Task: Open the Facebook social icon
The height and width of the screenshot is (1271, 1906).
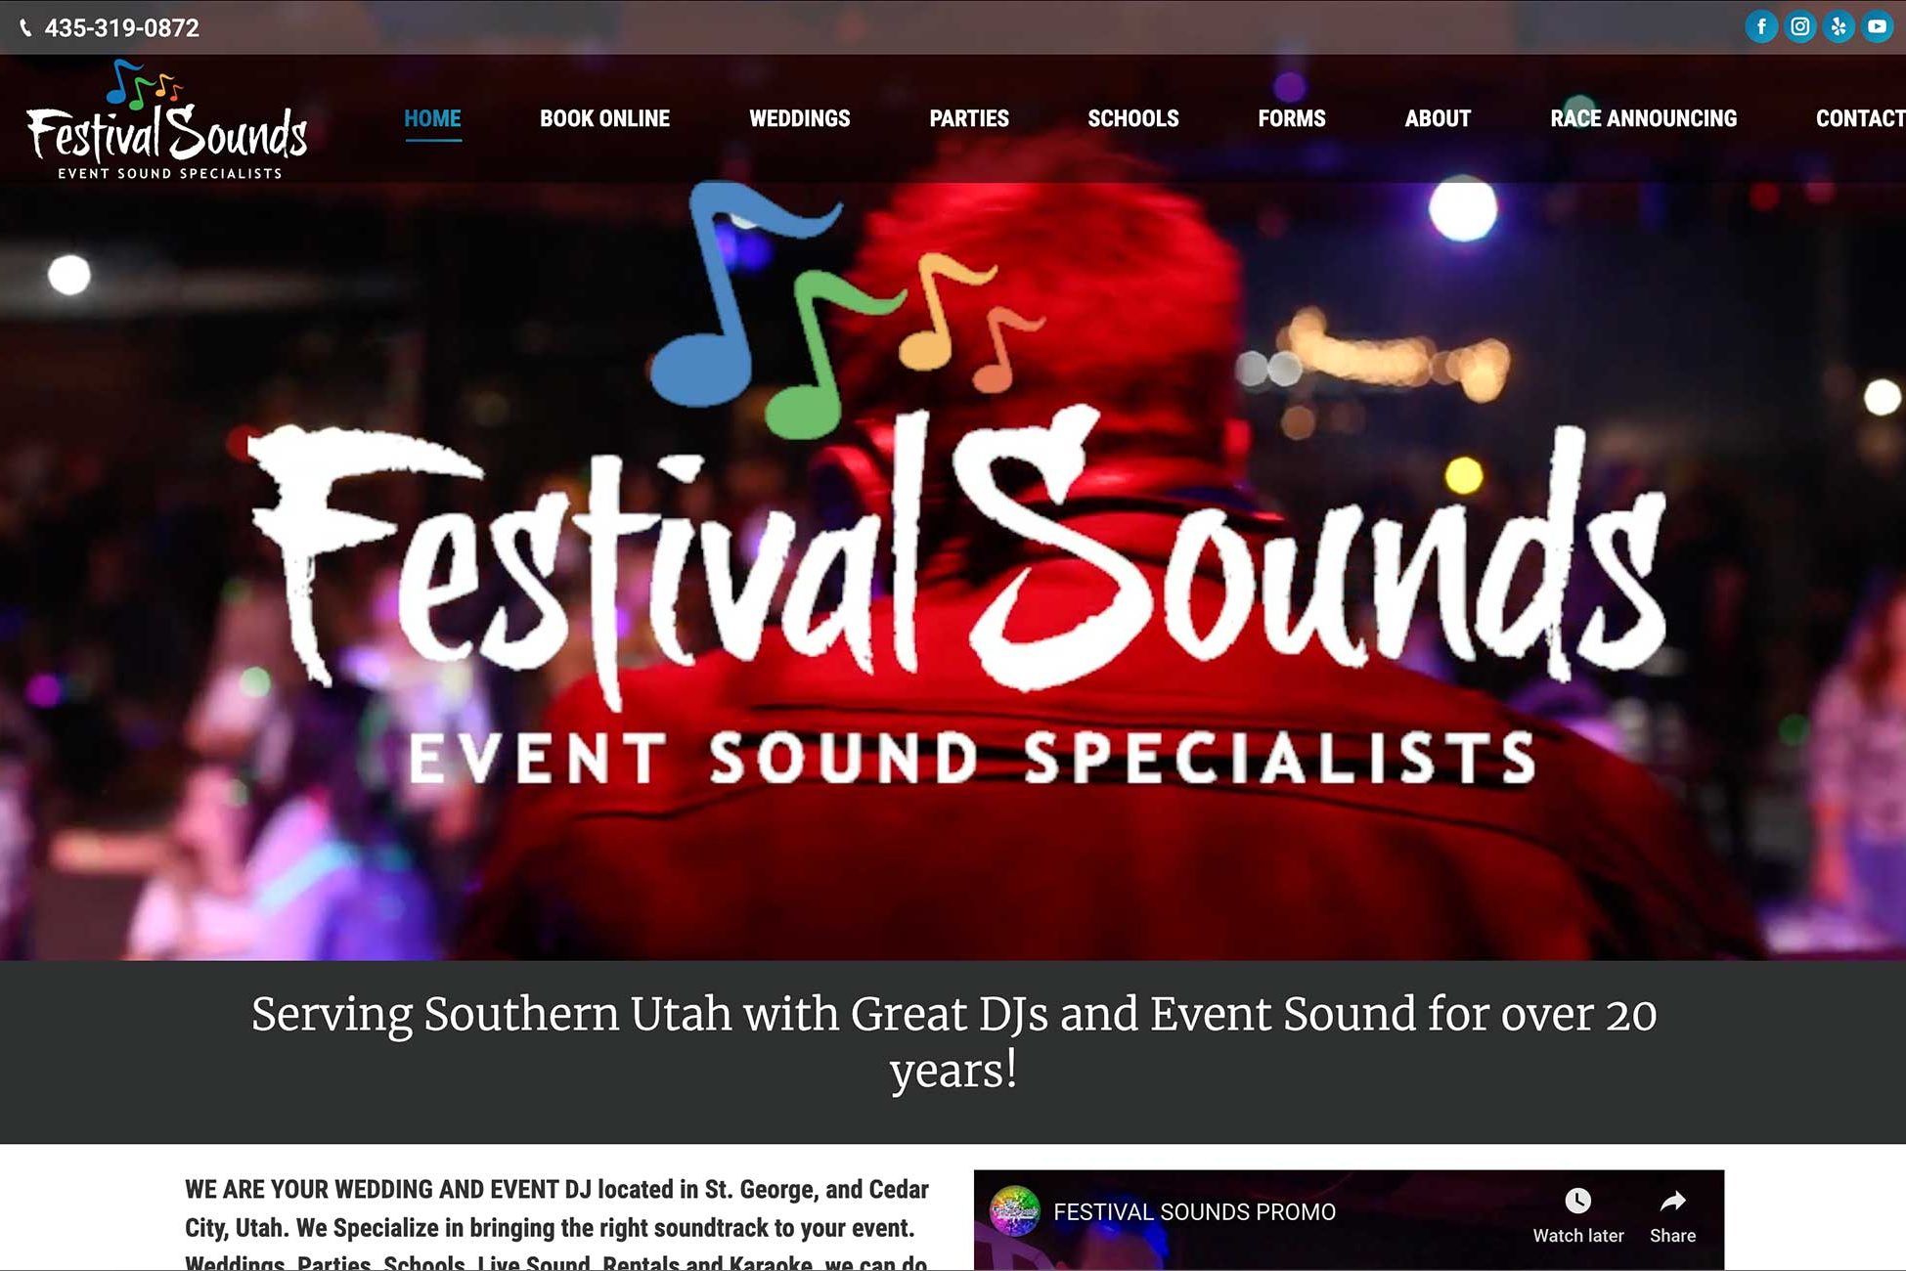Action: pos(1761,26)
